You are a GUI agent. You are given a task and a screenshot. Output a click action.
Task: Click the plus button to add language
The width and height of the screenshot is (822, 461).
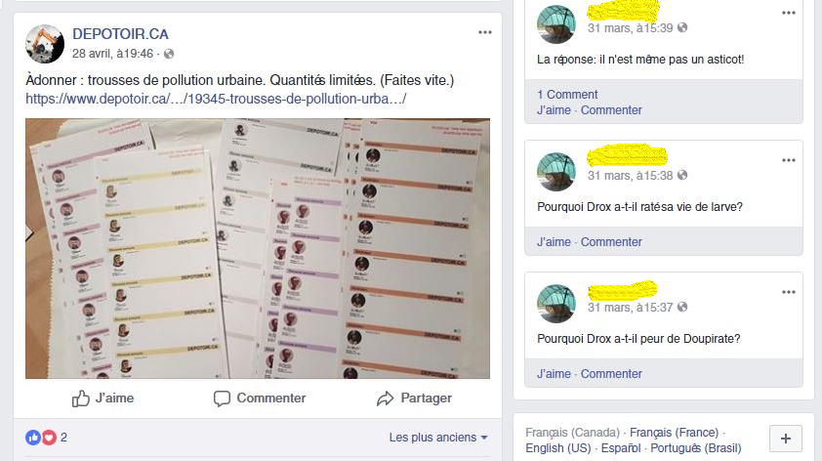pos(785,439)
